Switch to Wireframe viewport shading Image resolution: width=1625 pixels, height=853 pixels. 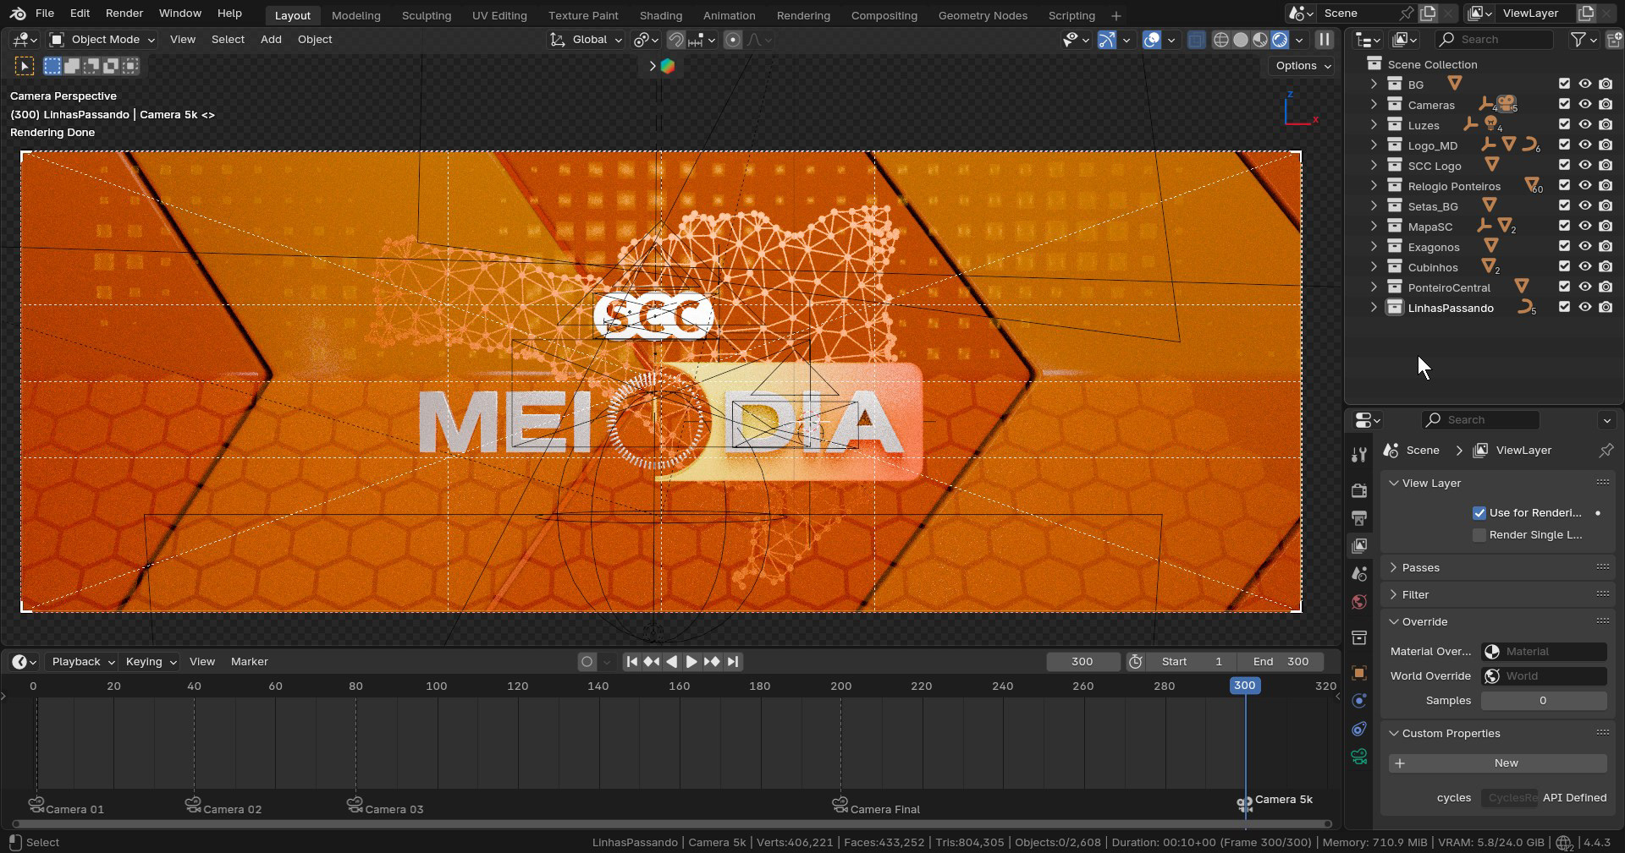1220,40
